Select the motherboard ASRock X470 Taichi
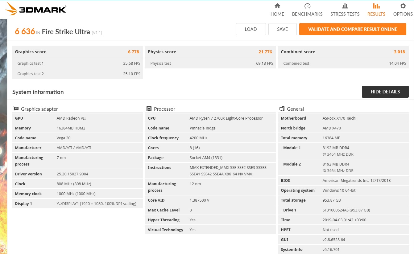 (340, 118)
